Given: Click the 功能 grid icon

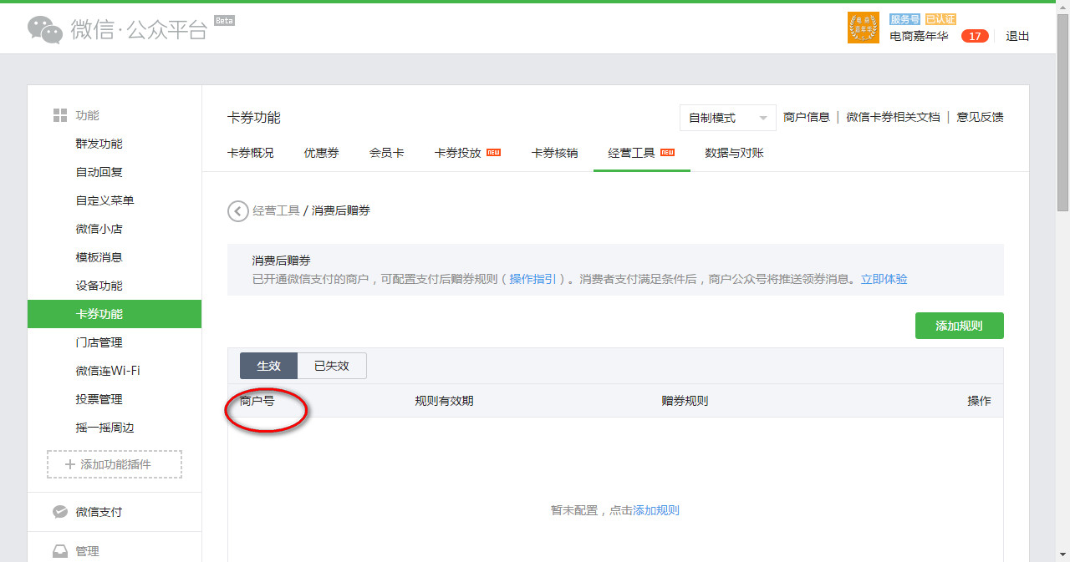Looking at the screenshot, I should coord(59,115).
